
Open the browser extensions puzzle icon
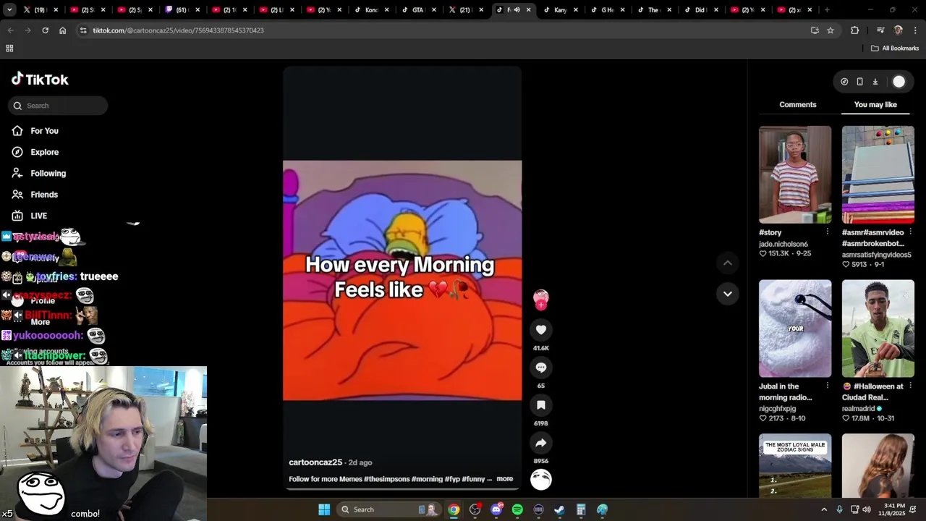(x=855, y=30)
